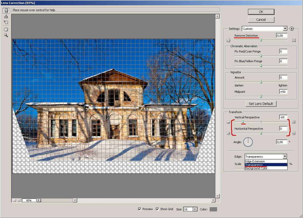Toggle the Show Grid checkbox
The image size is (303, 218).
tap(157, 209)
